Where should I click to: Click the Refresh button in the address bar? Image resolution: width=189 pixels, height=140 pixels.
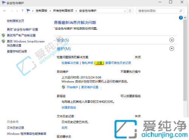click(130, 11)
